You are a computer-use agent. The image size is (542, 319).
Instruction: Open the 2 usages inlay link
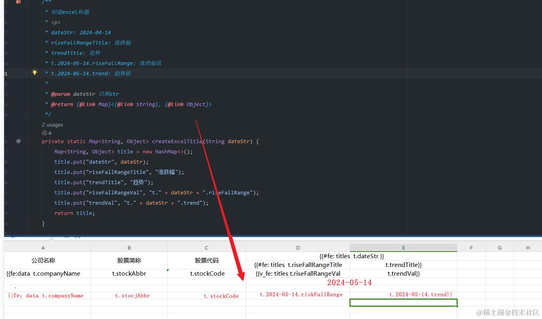pyautogui.click(x=52, y=125)
